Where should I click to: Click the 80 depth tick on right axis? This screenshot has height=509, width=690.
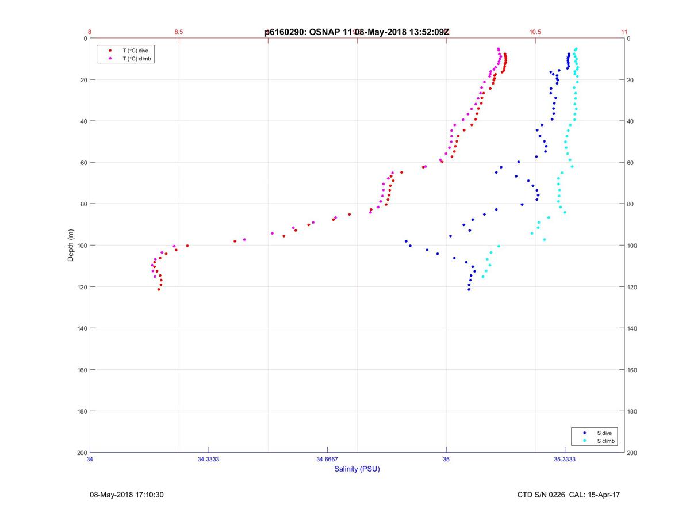pos(630,204)
